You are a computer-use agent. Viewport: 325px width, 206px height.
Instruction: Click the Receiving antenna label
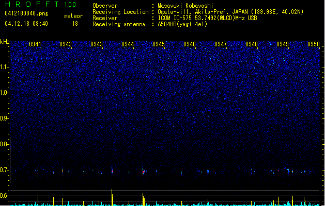click(x=119, y=24)
